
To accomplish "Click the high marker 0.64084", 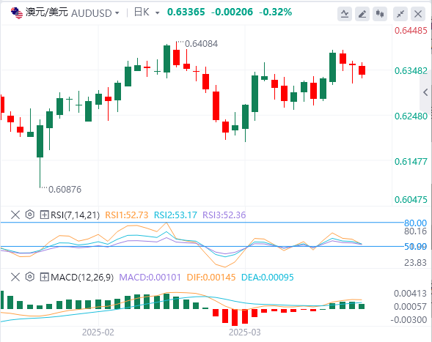I will click(x=201, y=44).
